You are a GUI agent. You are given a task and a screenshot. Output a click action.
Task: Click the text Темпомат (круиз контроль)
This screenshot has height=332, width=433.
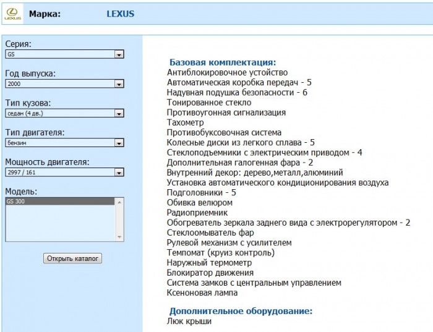221,252
